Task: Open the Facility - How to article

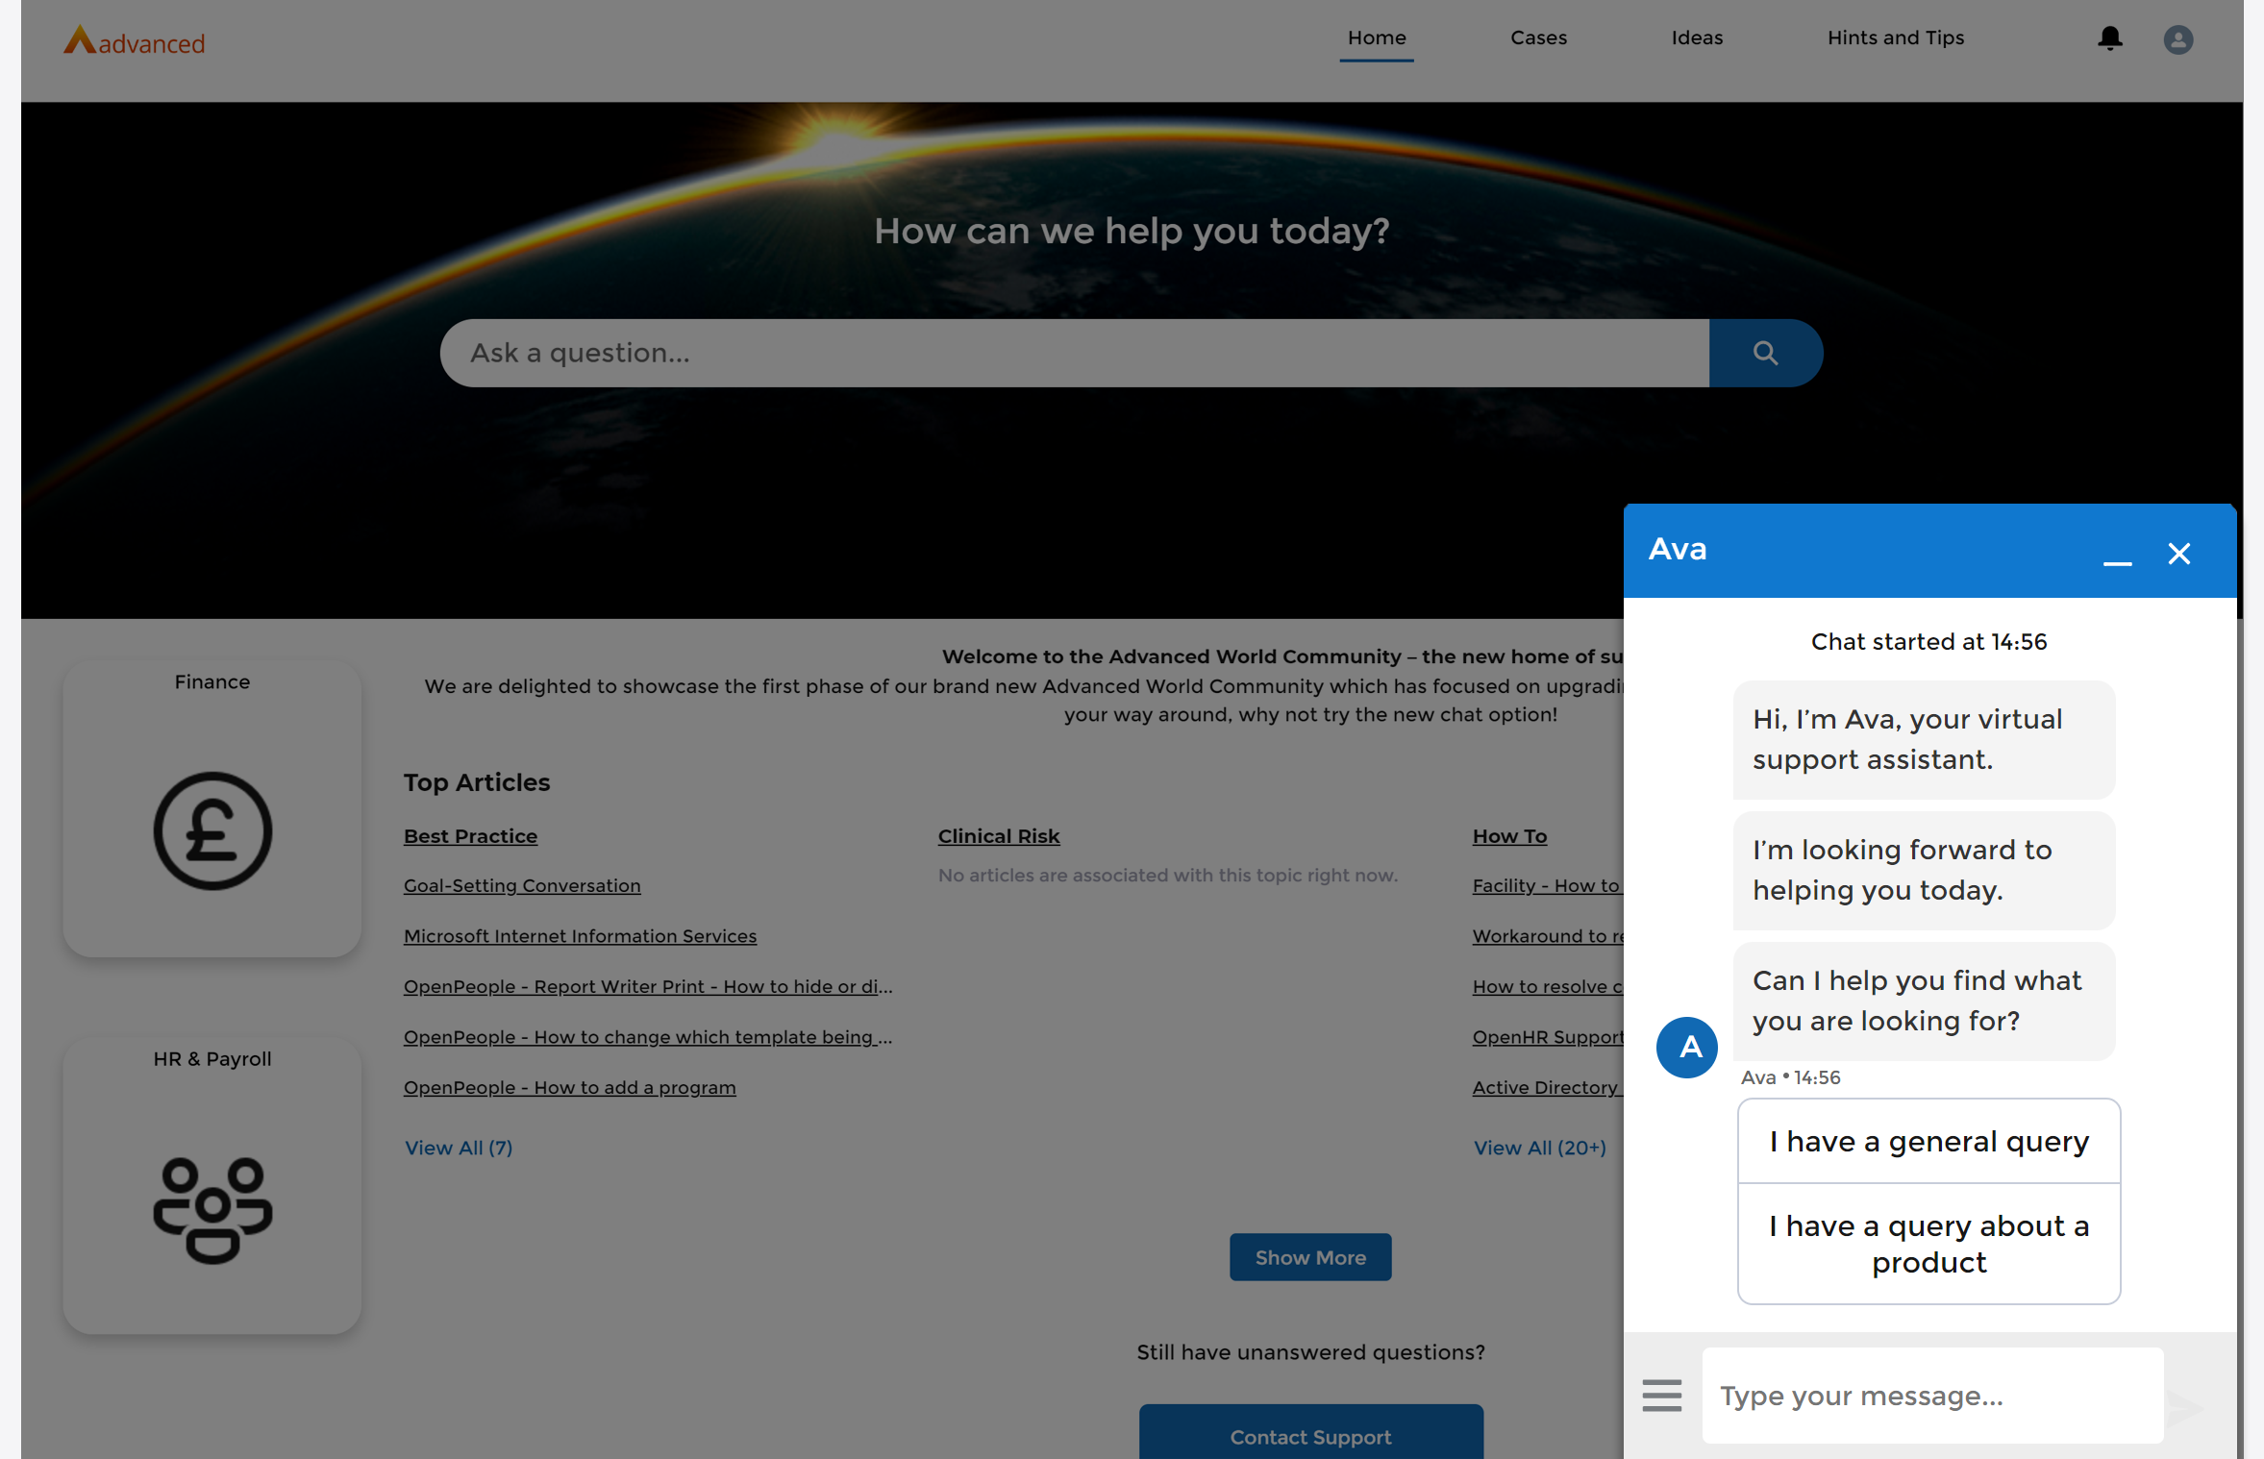Action: (1548, 885)
